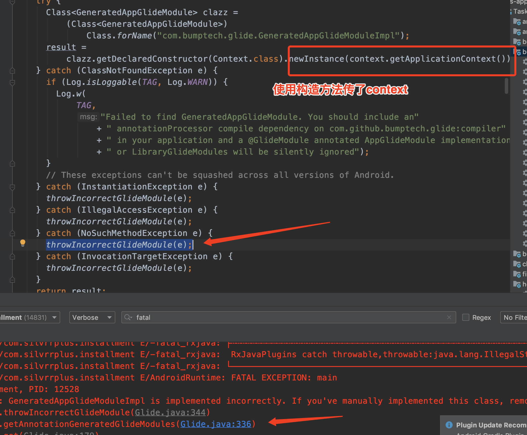The width and height of the screenshot is (527, 435).
Task: Click the search magnifier in the Logcat filter
Action: [x=128, y=317]
